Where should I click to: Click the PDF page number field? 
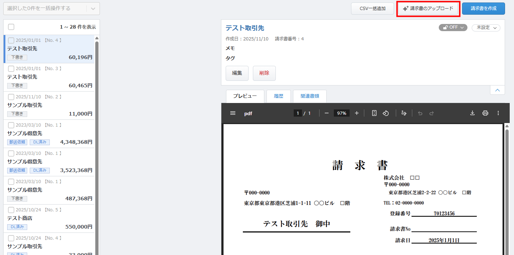coord(298,113)
